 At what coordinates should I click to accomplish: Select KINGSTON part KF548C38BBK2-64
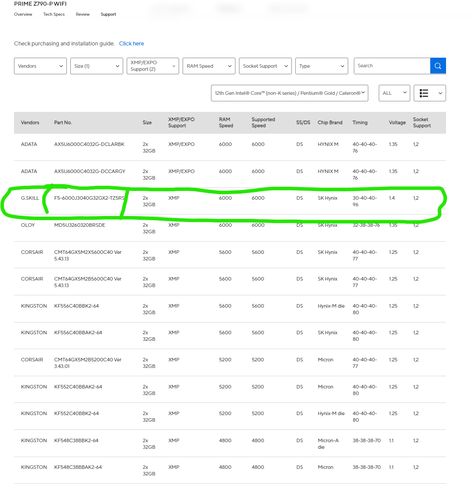76,440
